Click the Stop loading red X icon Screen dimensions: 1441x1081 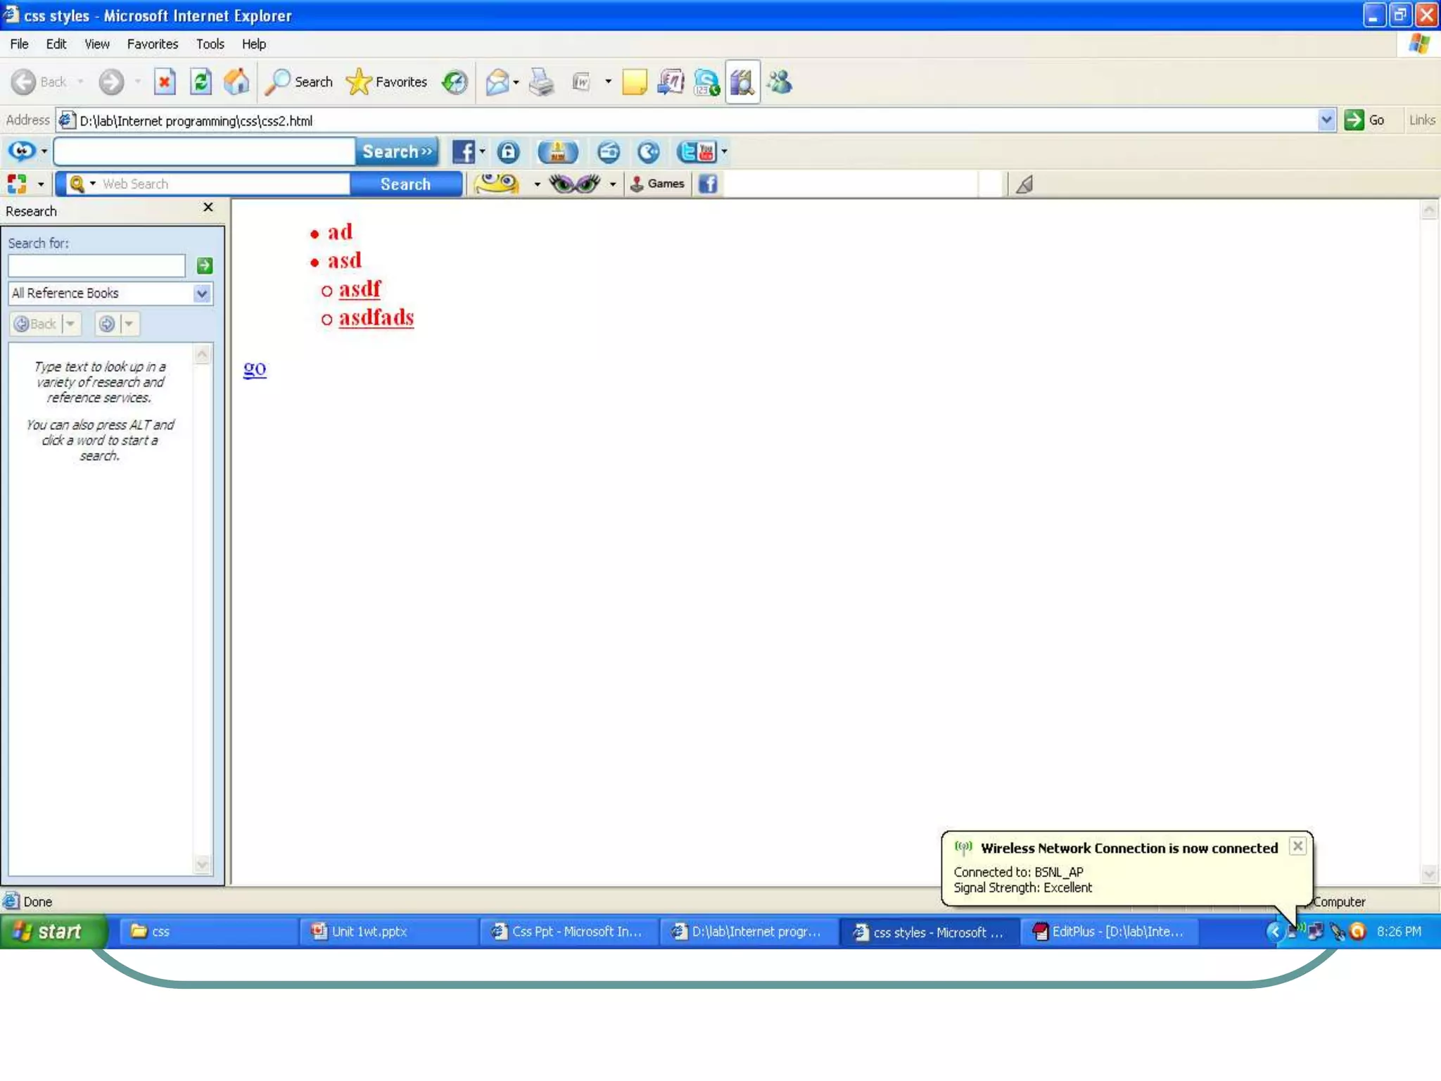(x=164, y=82)
